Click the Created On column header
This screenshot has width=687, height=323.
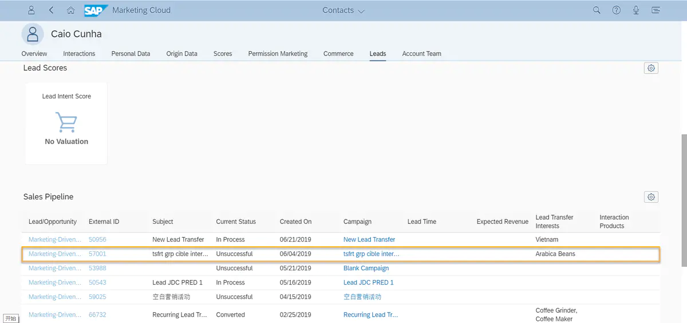pos(295,222)
